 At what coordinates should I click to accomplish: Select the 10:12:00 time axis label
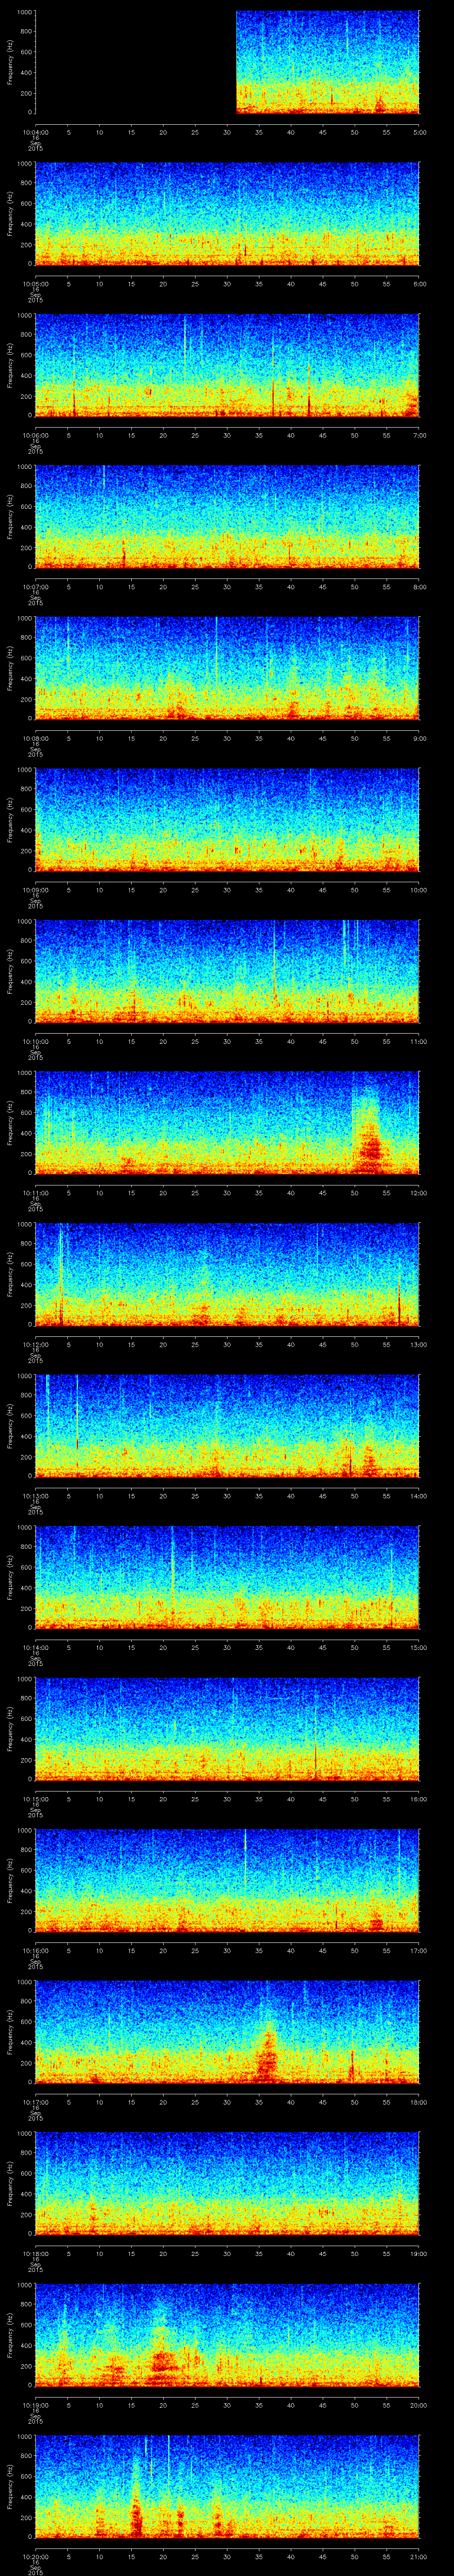tap(35, 1344)
